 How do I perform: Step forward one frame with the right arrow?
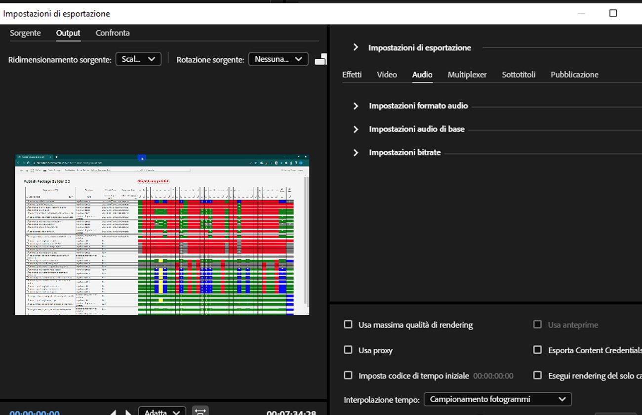tap(127, 412)
